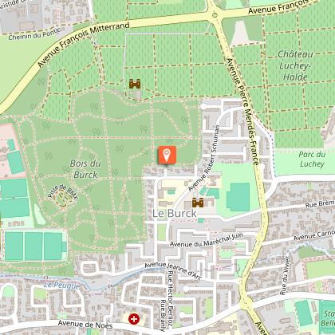Viewport: 335px width, 335px height.
Task: Click the Avenue Pierre Mendès-France road label
Action: (242, 112)
